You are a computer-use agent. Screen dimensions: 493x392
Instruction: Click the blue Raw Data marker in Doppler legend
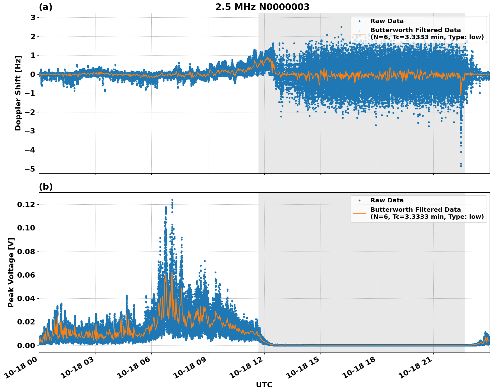(x=359, y=21)
